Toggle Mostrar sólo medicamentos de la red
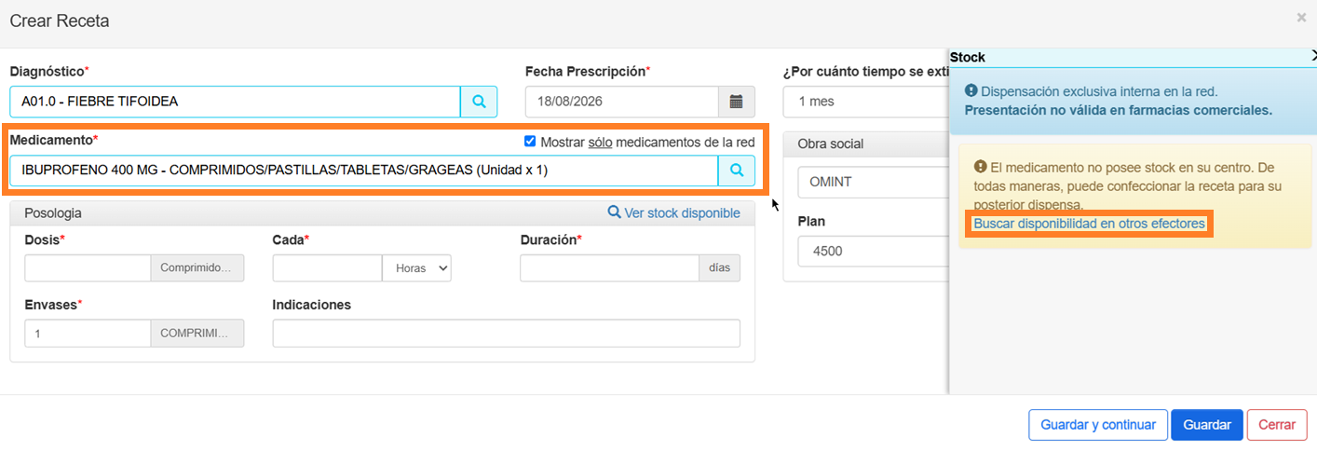The image size is (1317, 451). click(x=530, y=142)
